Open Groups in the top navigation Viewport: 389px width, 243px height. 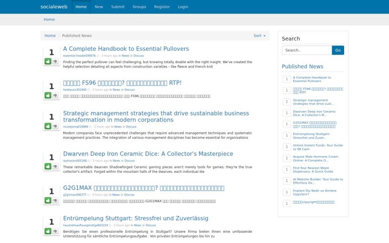139,6
